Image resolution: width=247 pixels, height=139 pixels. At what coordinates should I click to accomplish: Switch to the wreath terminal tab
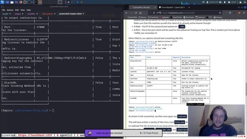point(5,14)
